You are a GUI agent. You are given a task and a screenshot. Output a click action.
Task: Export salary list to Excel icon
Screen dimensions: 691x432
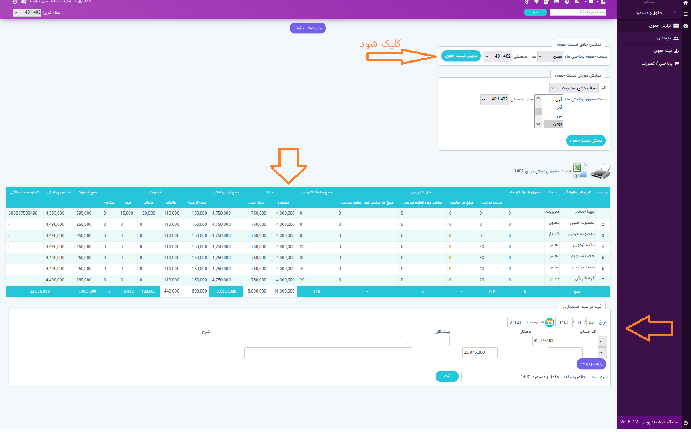[x=580, y=171]
